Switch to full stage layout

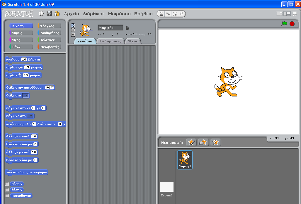click(287, 13)
